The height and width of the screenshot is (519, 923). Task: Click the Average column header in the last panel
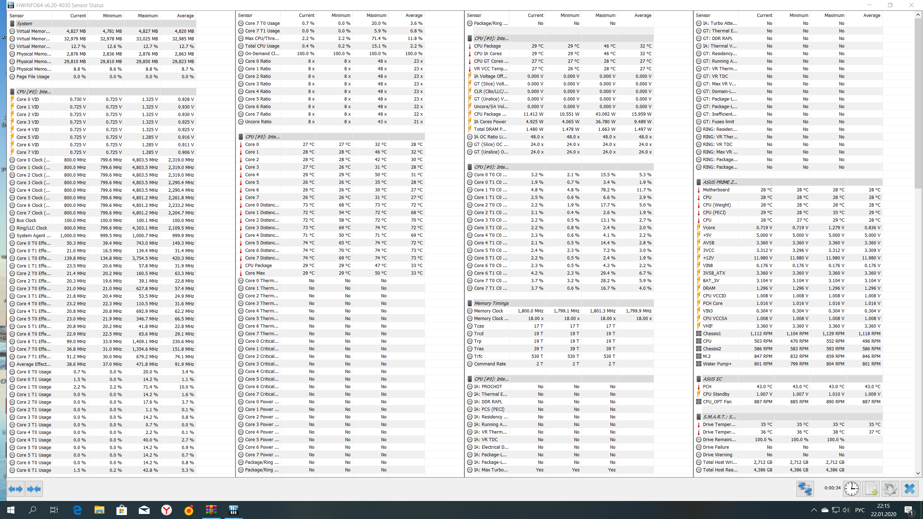[871, 15]
